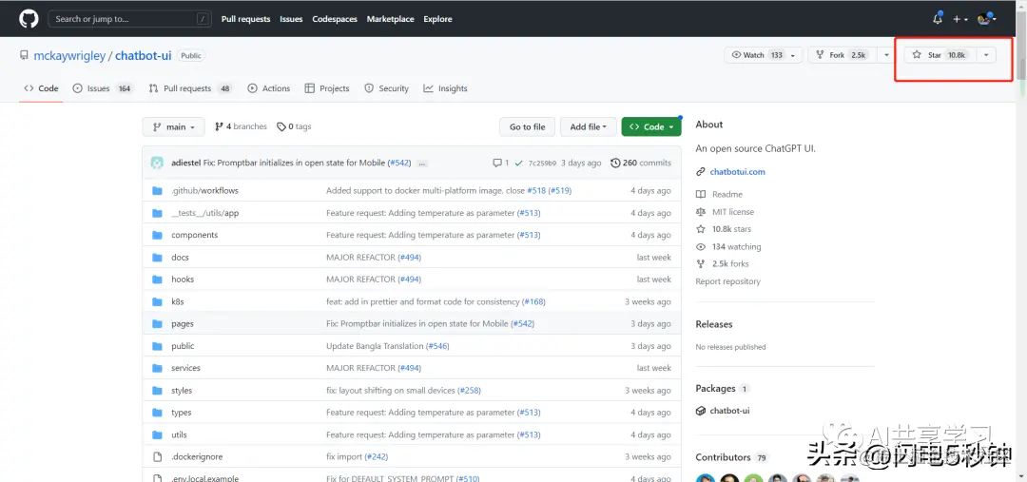
Task: Open the main branch selector
Action: (x=174, y=127)
